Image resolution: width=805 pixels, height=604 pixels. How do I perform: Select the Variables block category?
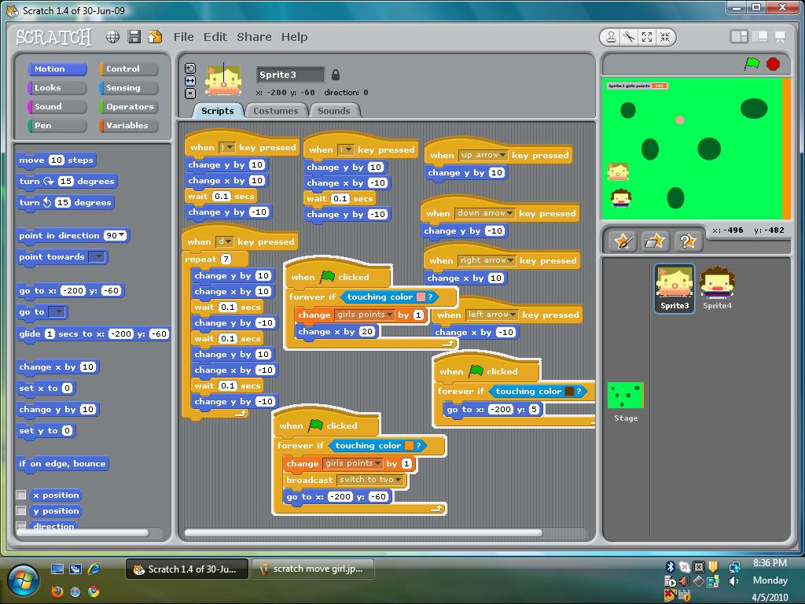pos(128,125)
